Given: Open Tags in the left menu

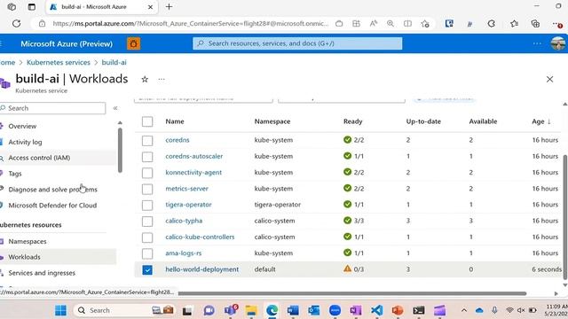Looking at the screenshot, I should click(x=15, y=174).
